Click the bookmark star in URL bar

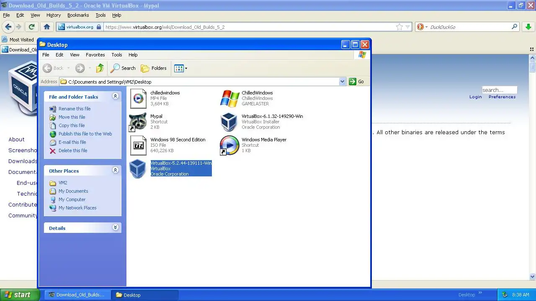point(399,27)
